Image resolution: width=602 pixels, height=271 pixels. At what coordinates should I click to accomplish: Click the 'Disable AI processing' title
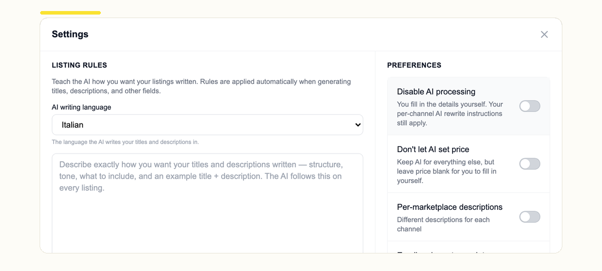(x=436, y=92)
